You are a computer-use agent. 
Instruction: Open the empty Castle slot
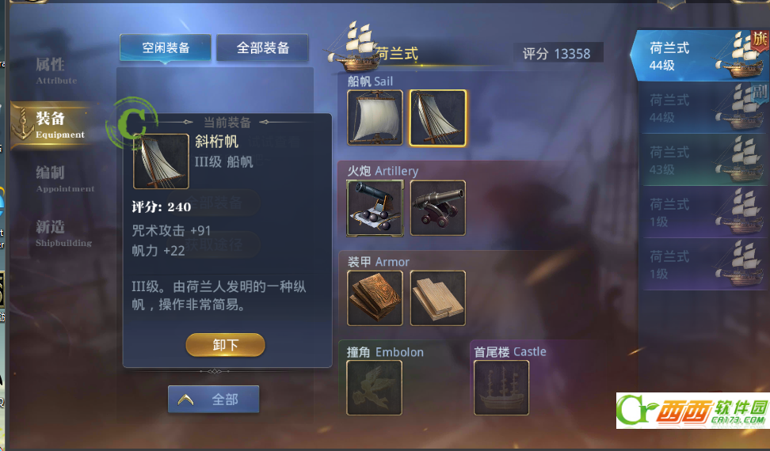pos(501,388)
